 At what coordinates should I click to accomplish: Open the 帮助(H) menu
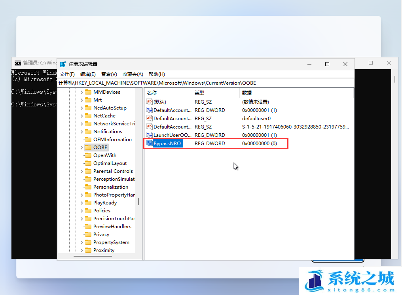(x=157, y=74)
